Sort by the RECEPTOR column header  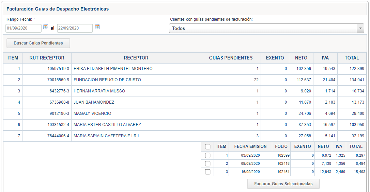[136, 58]
